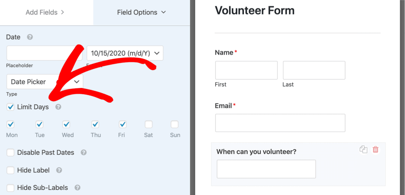Open the date format dropdown showing 10/15/2020
This screenshot has height=195, width=405.
point(125,53)
